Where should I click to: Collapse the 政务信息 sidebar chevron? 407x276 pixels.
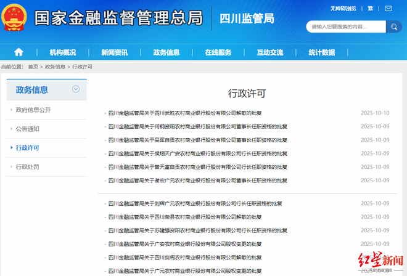click(x=76, y=89)
